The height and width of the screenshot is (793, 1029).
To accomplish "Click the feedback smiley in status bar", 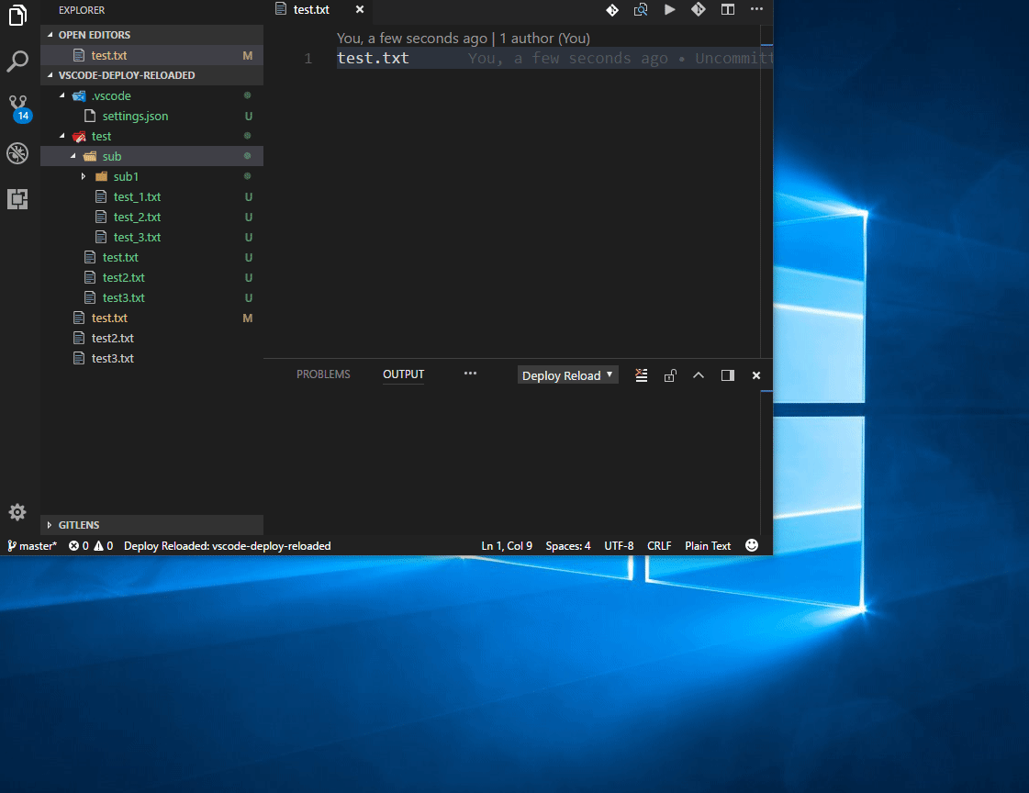I will 752,546.
